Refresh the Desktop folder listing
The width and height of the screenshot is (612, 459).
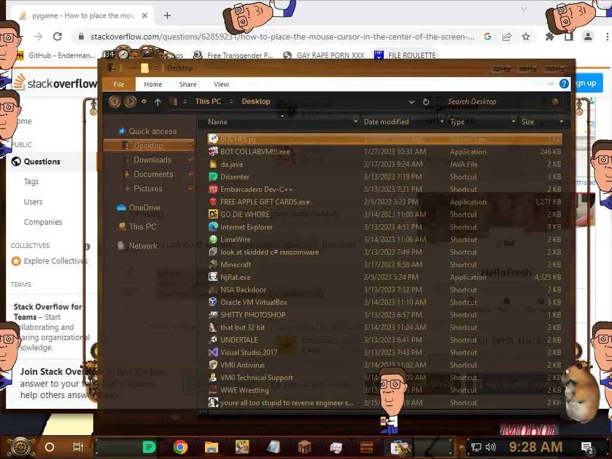click(426, 102)
